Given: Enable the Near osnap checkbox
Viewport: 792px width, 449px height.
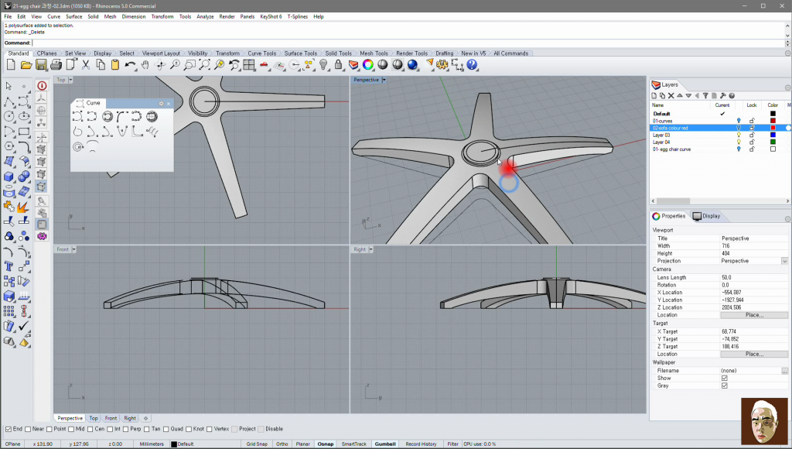Looking at the screenshot, I should point(28,430).
